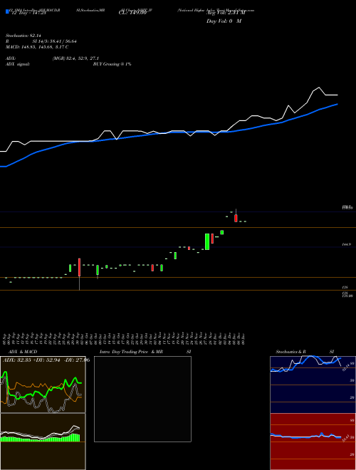The height and width of the screenshot is (470, 356).
Task: Click the red RSI indicator panel
Action: [313, 442]
